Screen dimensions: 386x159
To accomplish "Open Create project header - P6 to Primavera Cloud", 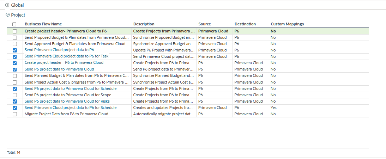I will tap(64, 63).
